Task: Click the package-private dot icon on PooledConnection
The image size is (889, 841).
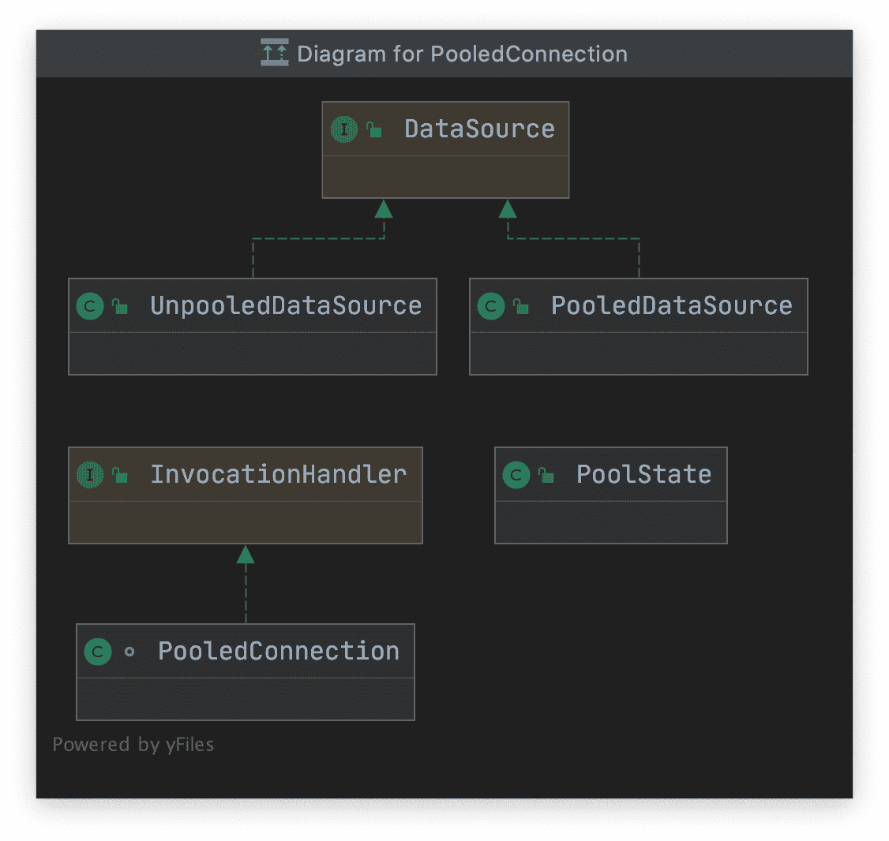Action: tap(129, 652)
